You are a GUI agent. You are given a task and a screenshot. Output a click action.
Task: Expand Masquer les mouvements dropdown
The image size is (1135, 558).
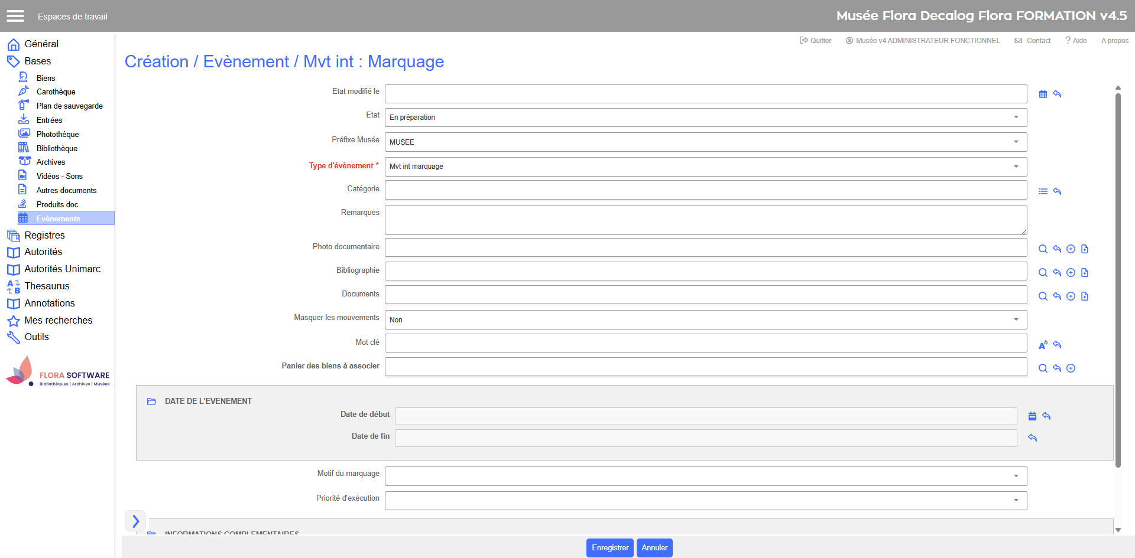(x=705, y=320)
